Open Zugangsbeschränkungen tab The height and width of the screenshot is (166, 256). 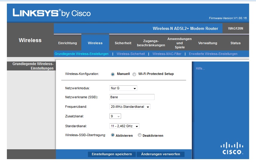click(x=151, y=43)
